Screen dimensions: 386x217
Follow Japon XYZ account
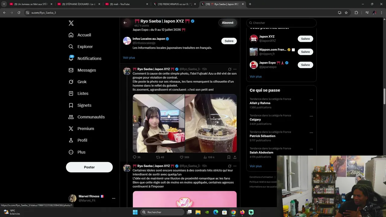305,39
